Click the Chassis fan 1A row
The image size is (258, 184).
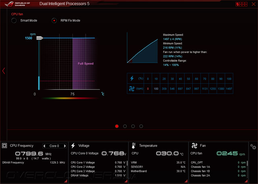click(218, 167)
